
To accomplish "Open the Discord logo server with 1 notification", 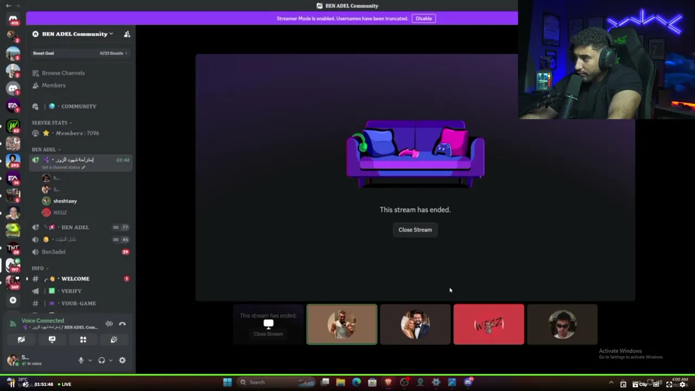I will tap(13, 88).
